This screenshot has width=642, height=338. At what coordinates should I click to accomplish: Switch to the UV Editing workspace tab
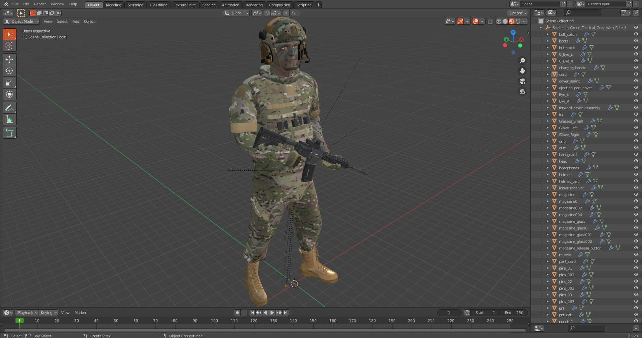[x=158, y=5]
